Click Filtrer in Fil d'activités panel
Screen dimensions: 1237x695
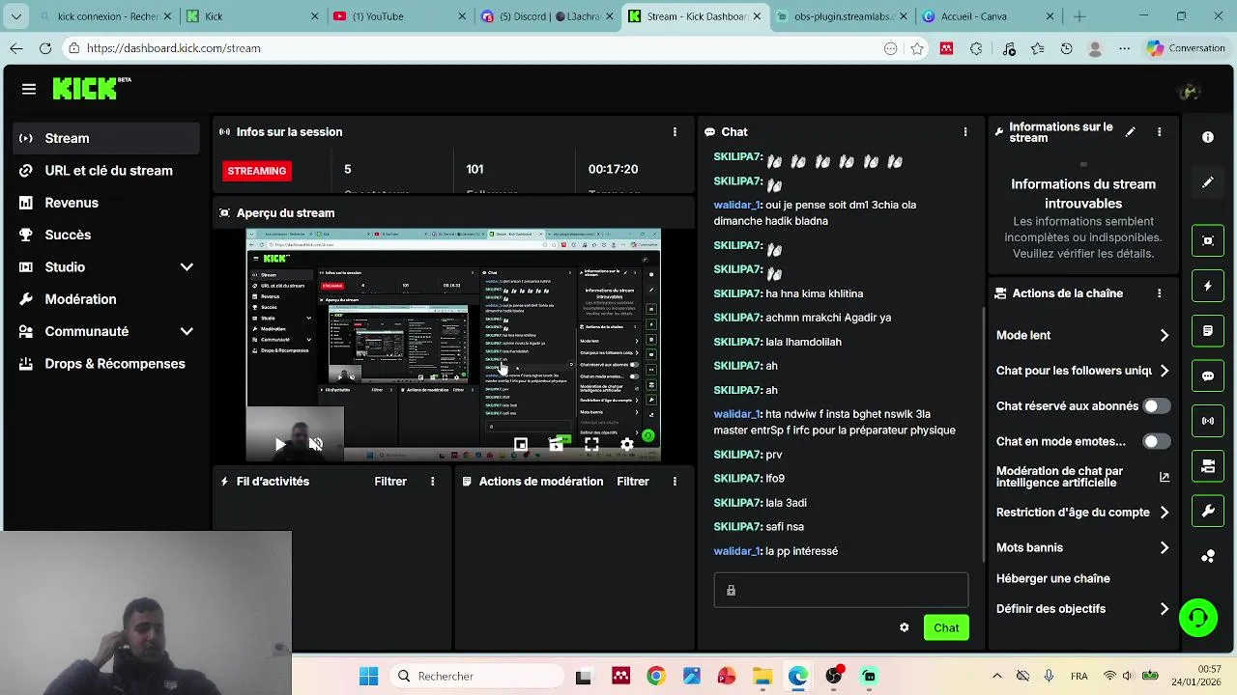tap(390, 482)
